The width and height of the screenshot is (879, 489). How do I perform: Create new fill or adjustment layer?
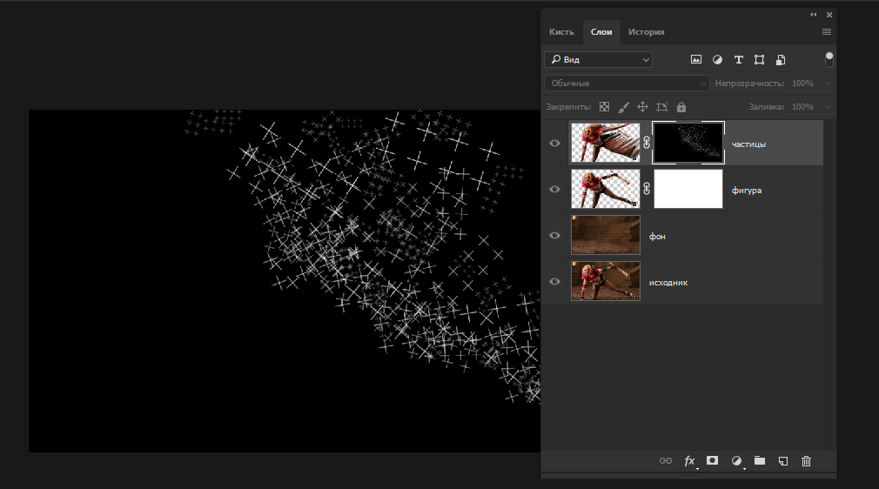(x=736, y=461)
